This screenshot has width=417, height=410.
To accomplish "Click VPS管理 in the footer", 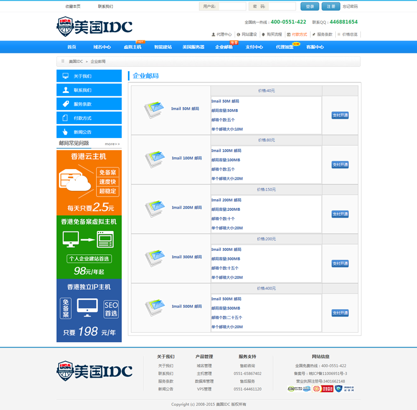I will click(x=204, y=389).
